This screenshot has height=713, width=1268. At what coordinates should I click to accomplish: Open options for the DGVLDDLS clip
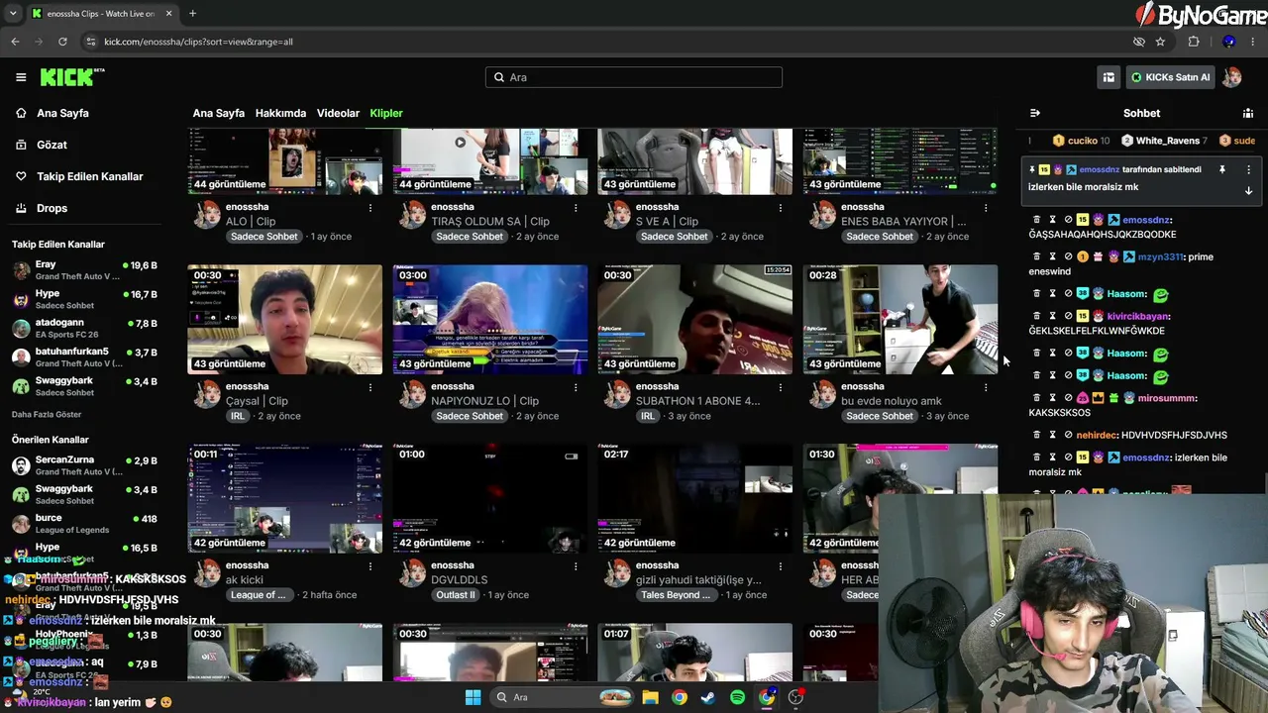point(576,566)
